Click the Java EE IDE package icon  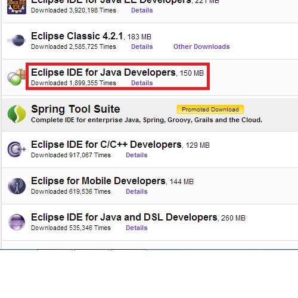17,7
